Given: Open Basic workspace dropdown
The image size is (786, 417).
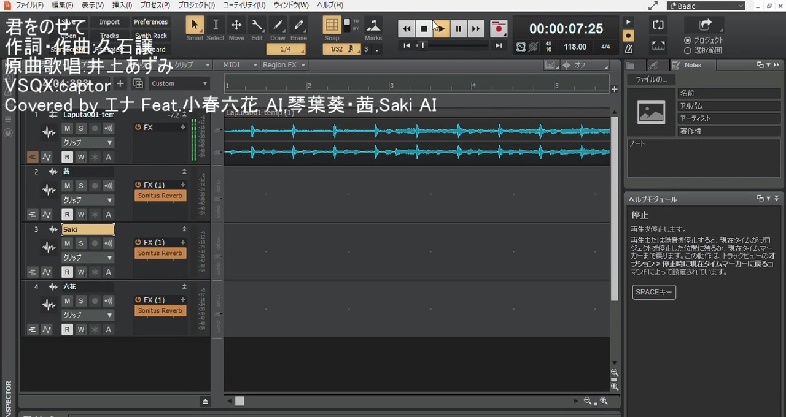Looking at the screenshot, I should (x=706, y=6).
